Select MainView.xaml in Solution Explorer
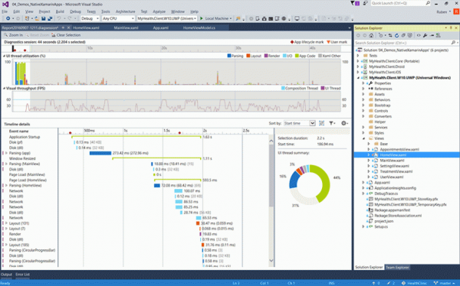The image size is (460, 286). pos(392,161)
